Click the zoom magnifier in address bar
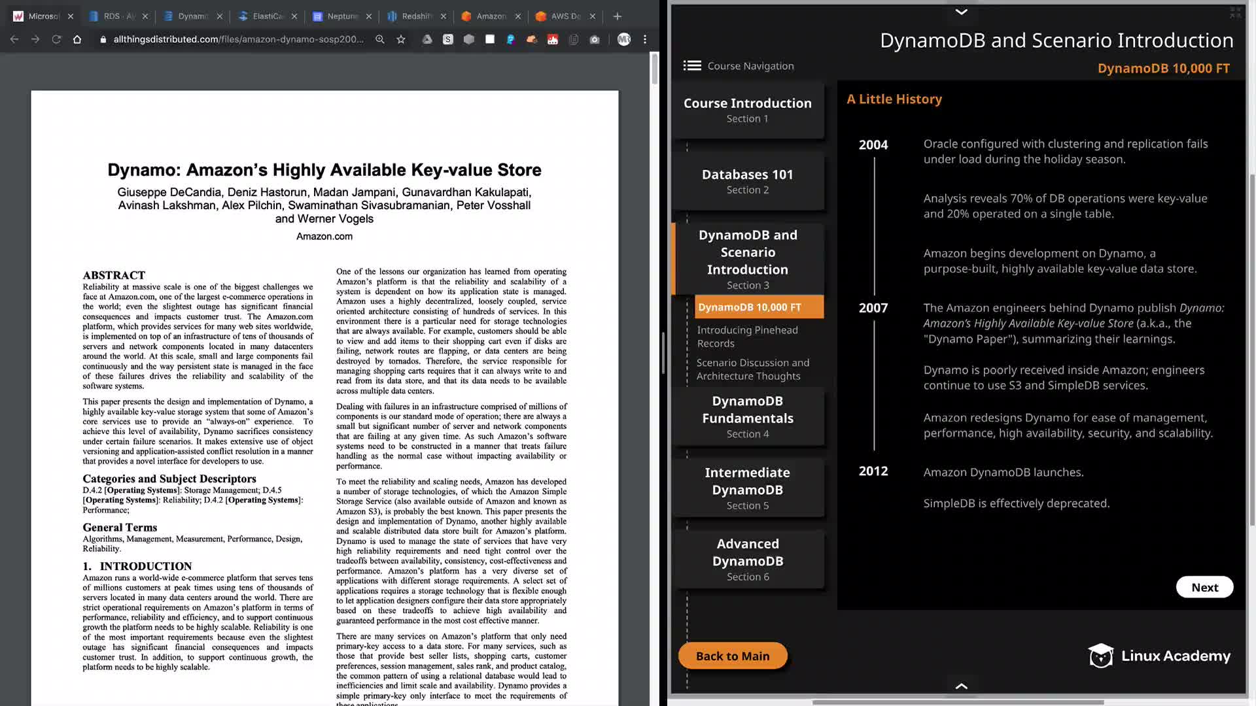 tap(380, 39)
